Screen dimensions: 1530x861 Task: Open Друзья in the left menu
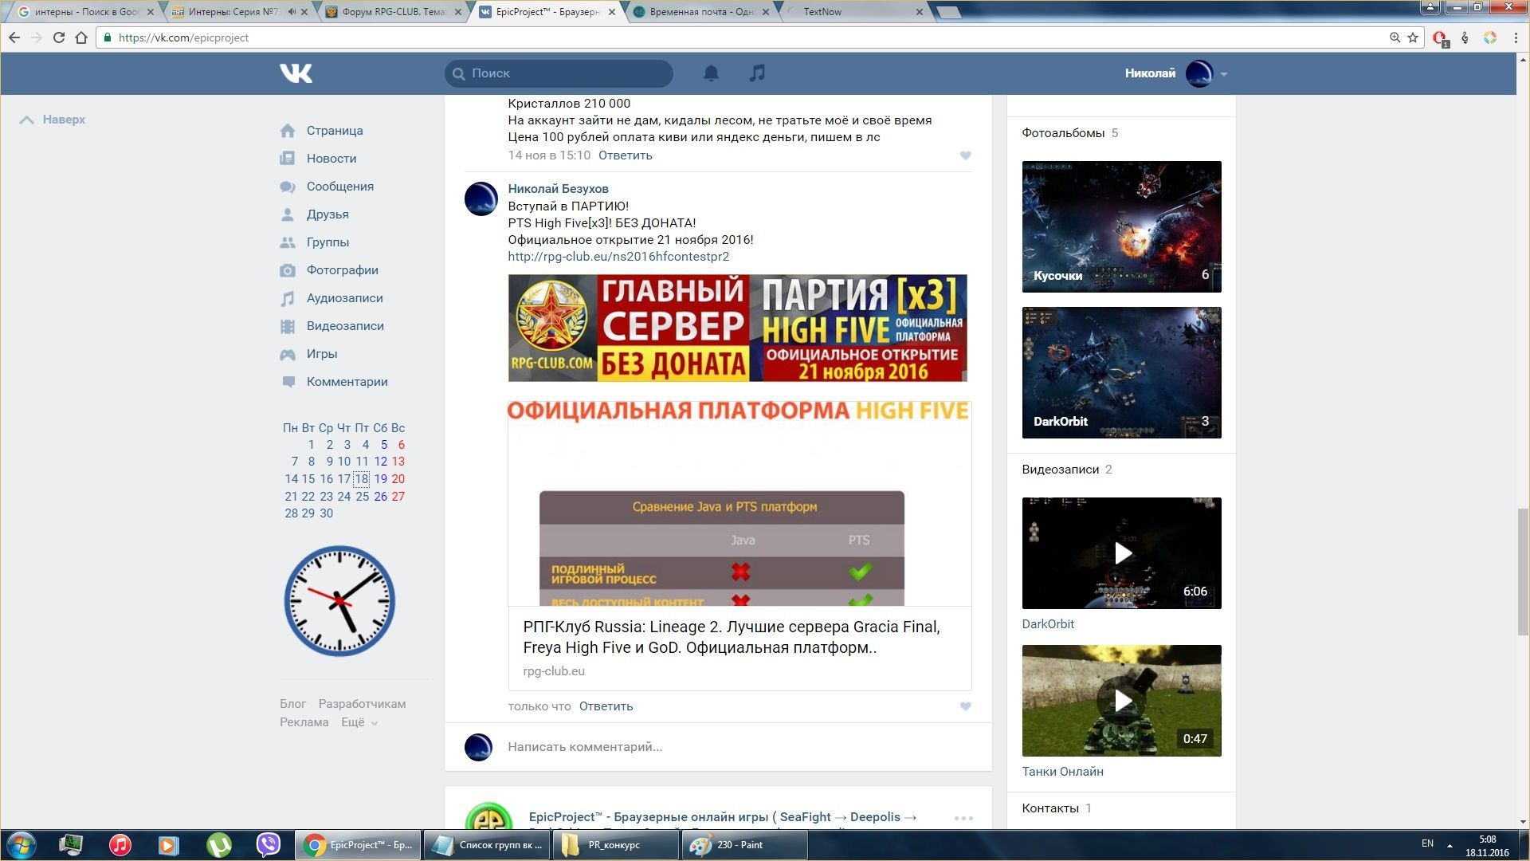(x=328, y=214)
